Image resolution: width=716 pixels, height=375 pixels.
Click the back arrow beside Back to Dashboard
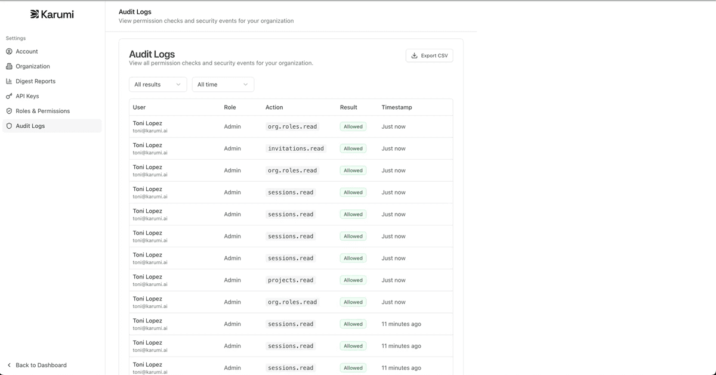tap(9, 365)
